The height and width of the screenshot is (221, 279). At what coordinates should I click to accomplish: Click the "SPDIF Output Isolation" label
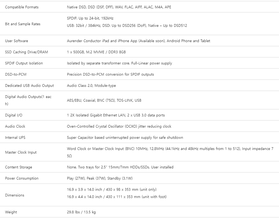click(24, 63)
